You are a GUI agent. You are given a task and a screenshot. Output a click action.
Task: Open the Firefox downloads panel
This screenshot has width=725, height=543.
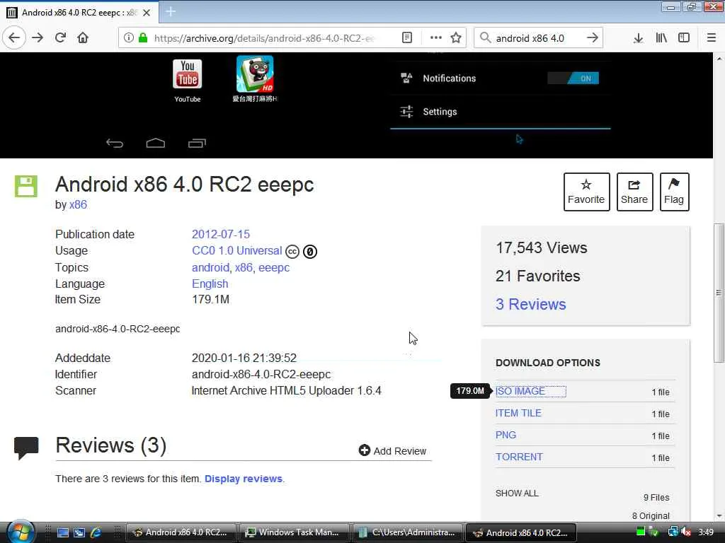point(638,38)
